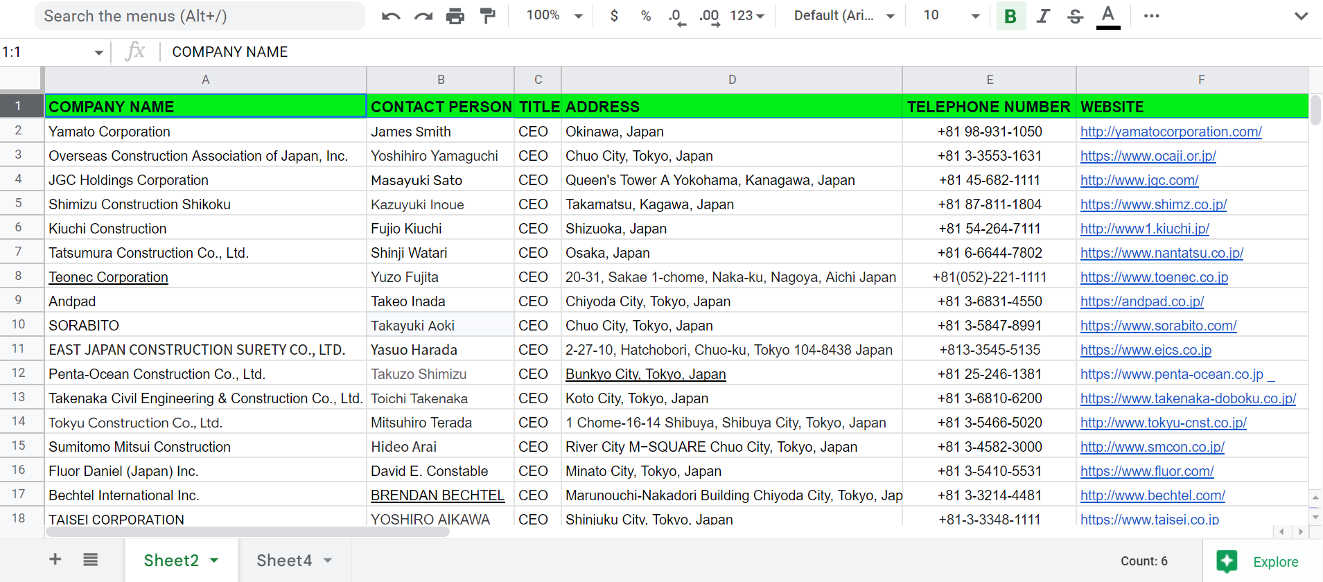Activate the Paint format roller icon
Viewport: 1323px width, 582px height.
pos(488,16)
